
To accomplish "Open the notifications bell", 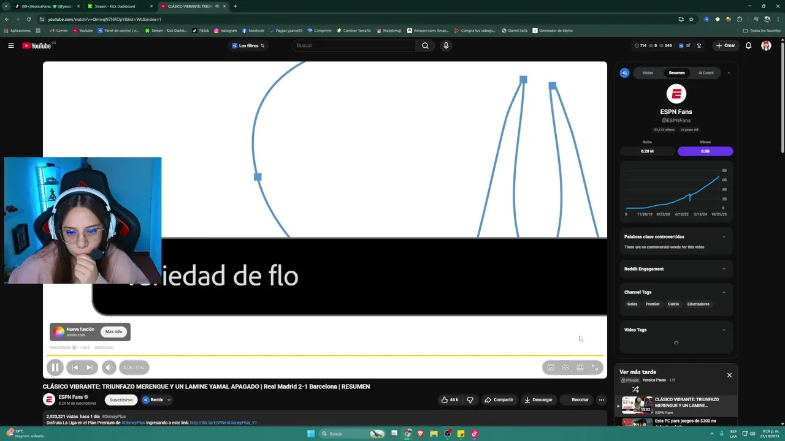I will pos(748,45).
